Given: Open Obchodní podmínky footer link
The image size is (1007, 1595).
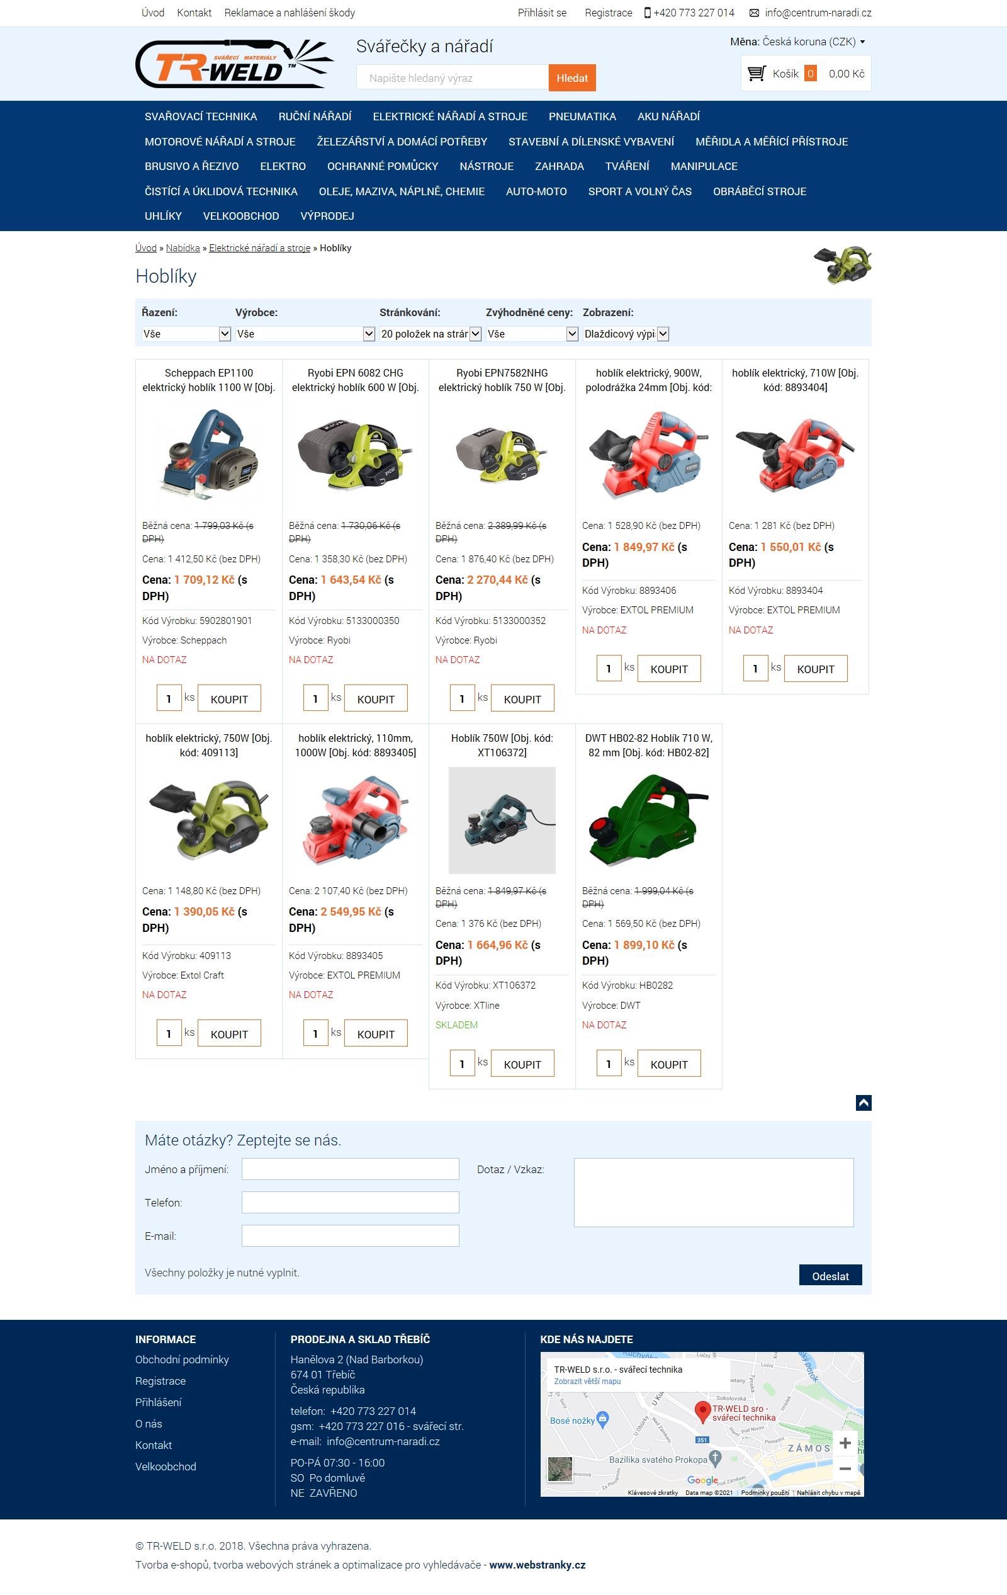Looking at the screenshot, I should click(x=182, y=1360).
